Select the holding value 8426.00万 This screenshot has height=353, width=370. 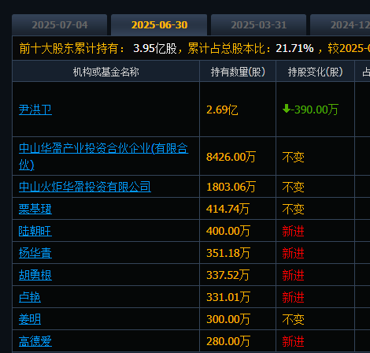[231, 157]
